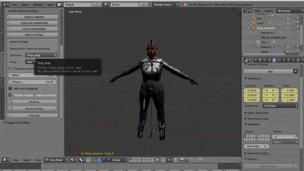Open the Character dropdown showing Tanja_body
The height and width of the screenshot is (171, 304).
[41, 55]
